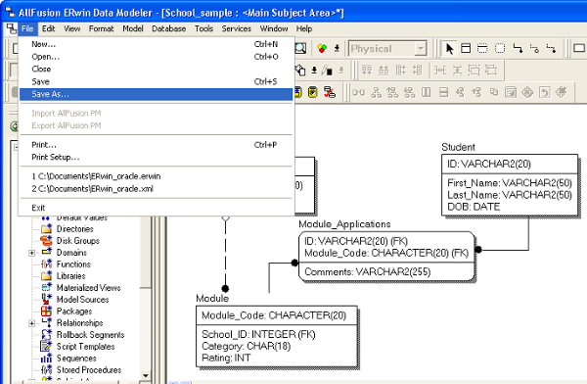
Task: Select the pointer arrow tool
Action: (450, 48)
